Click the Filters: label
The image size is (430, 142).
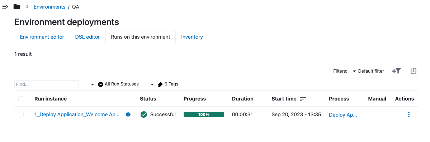click(340, 71)
